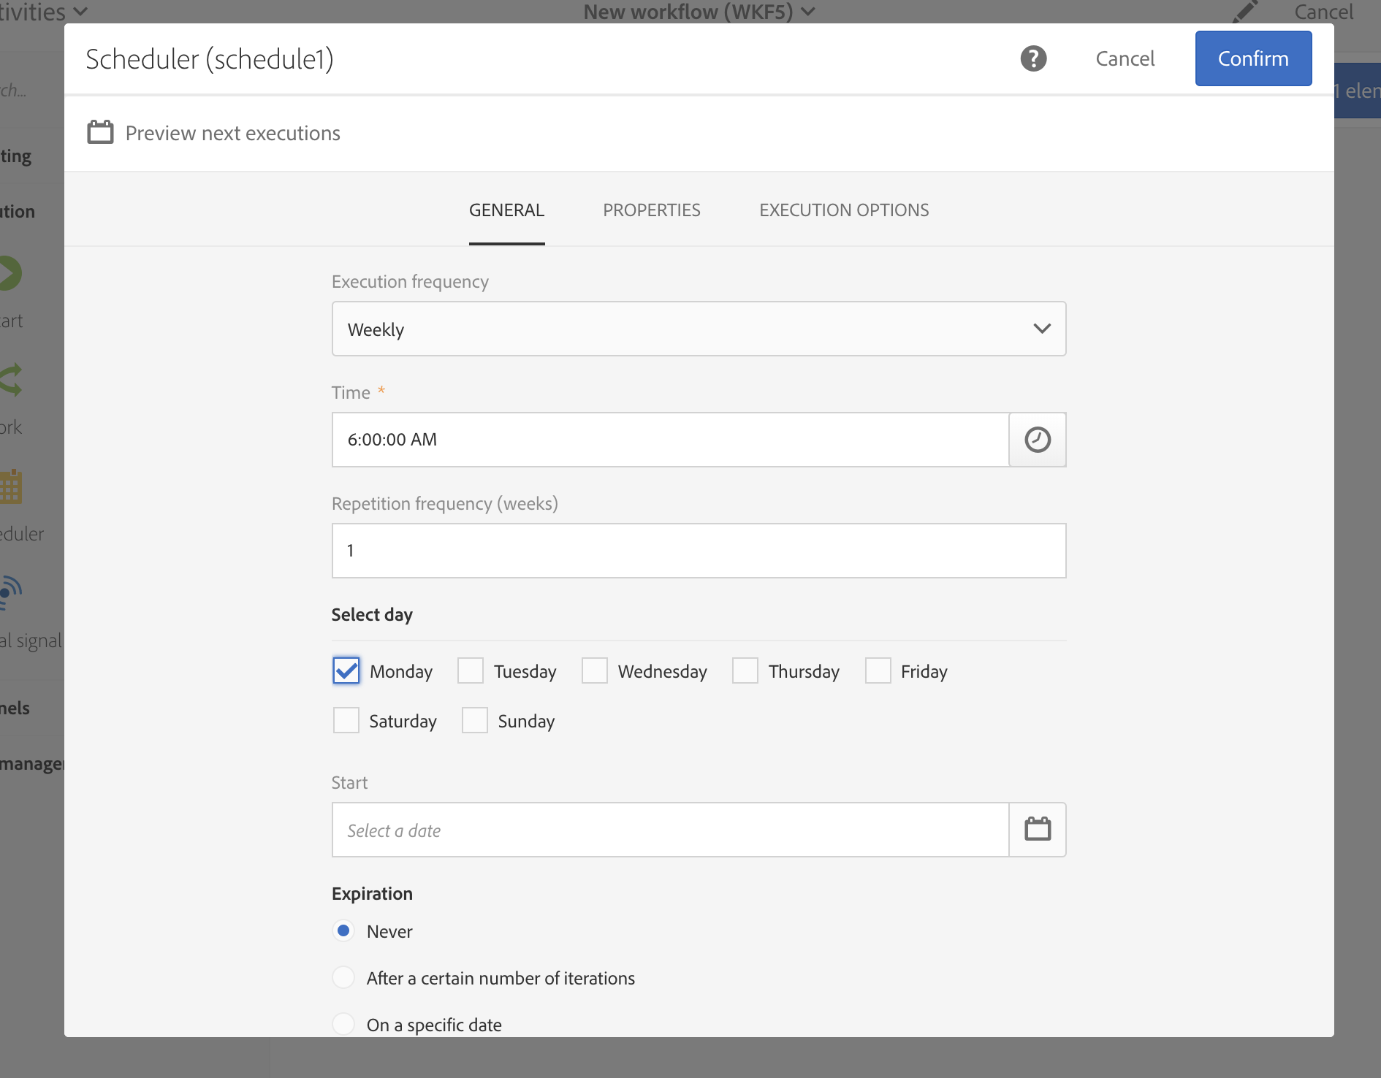Select the External signal activity icon
Viewport: 1381px width, 1078px height.
pos(10,593)
